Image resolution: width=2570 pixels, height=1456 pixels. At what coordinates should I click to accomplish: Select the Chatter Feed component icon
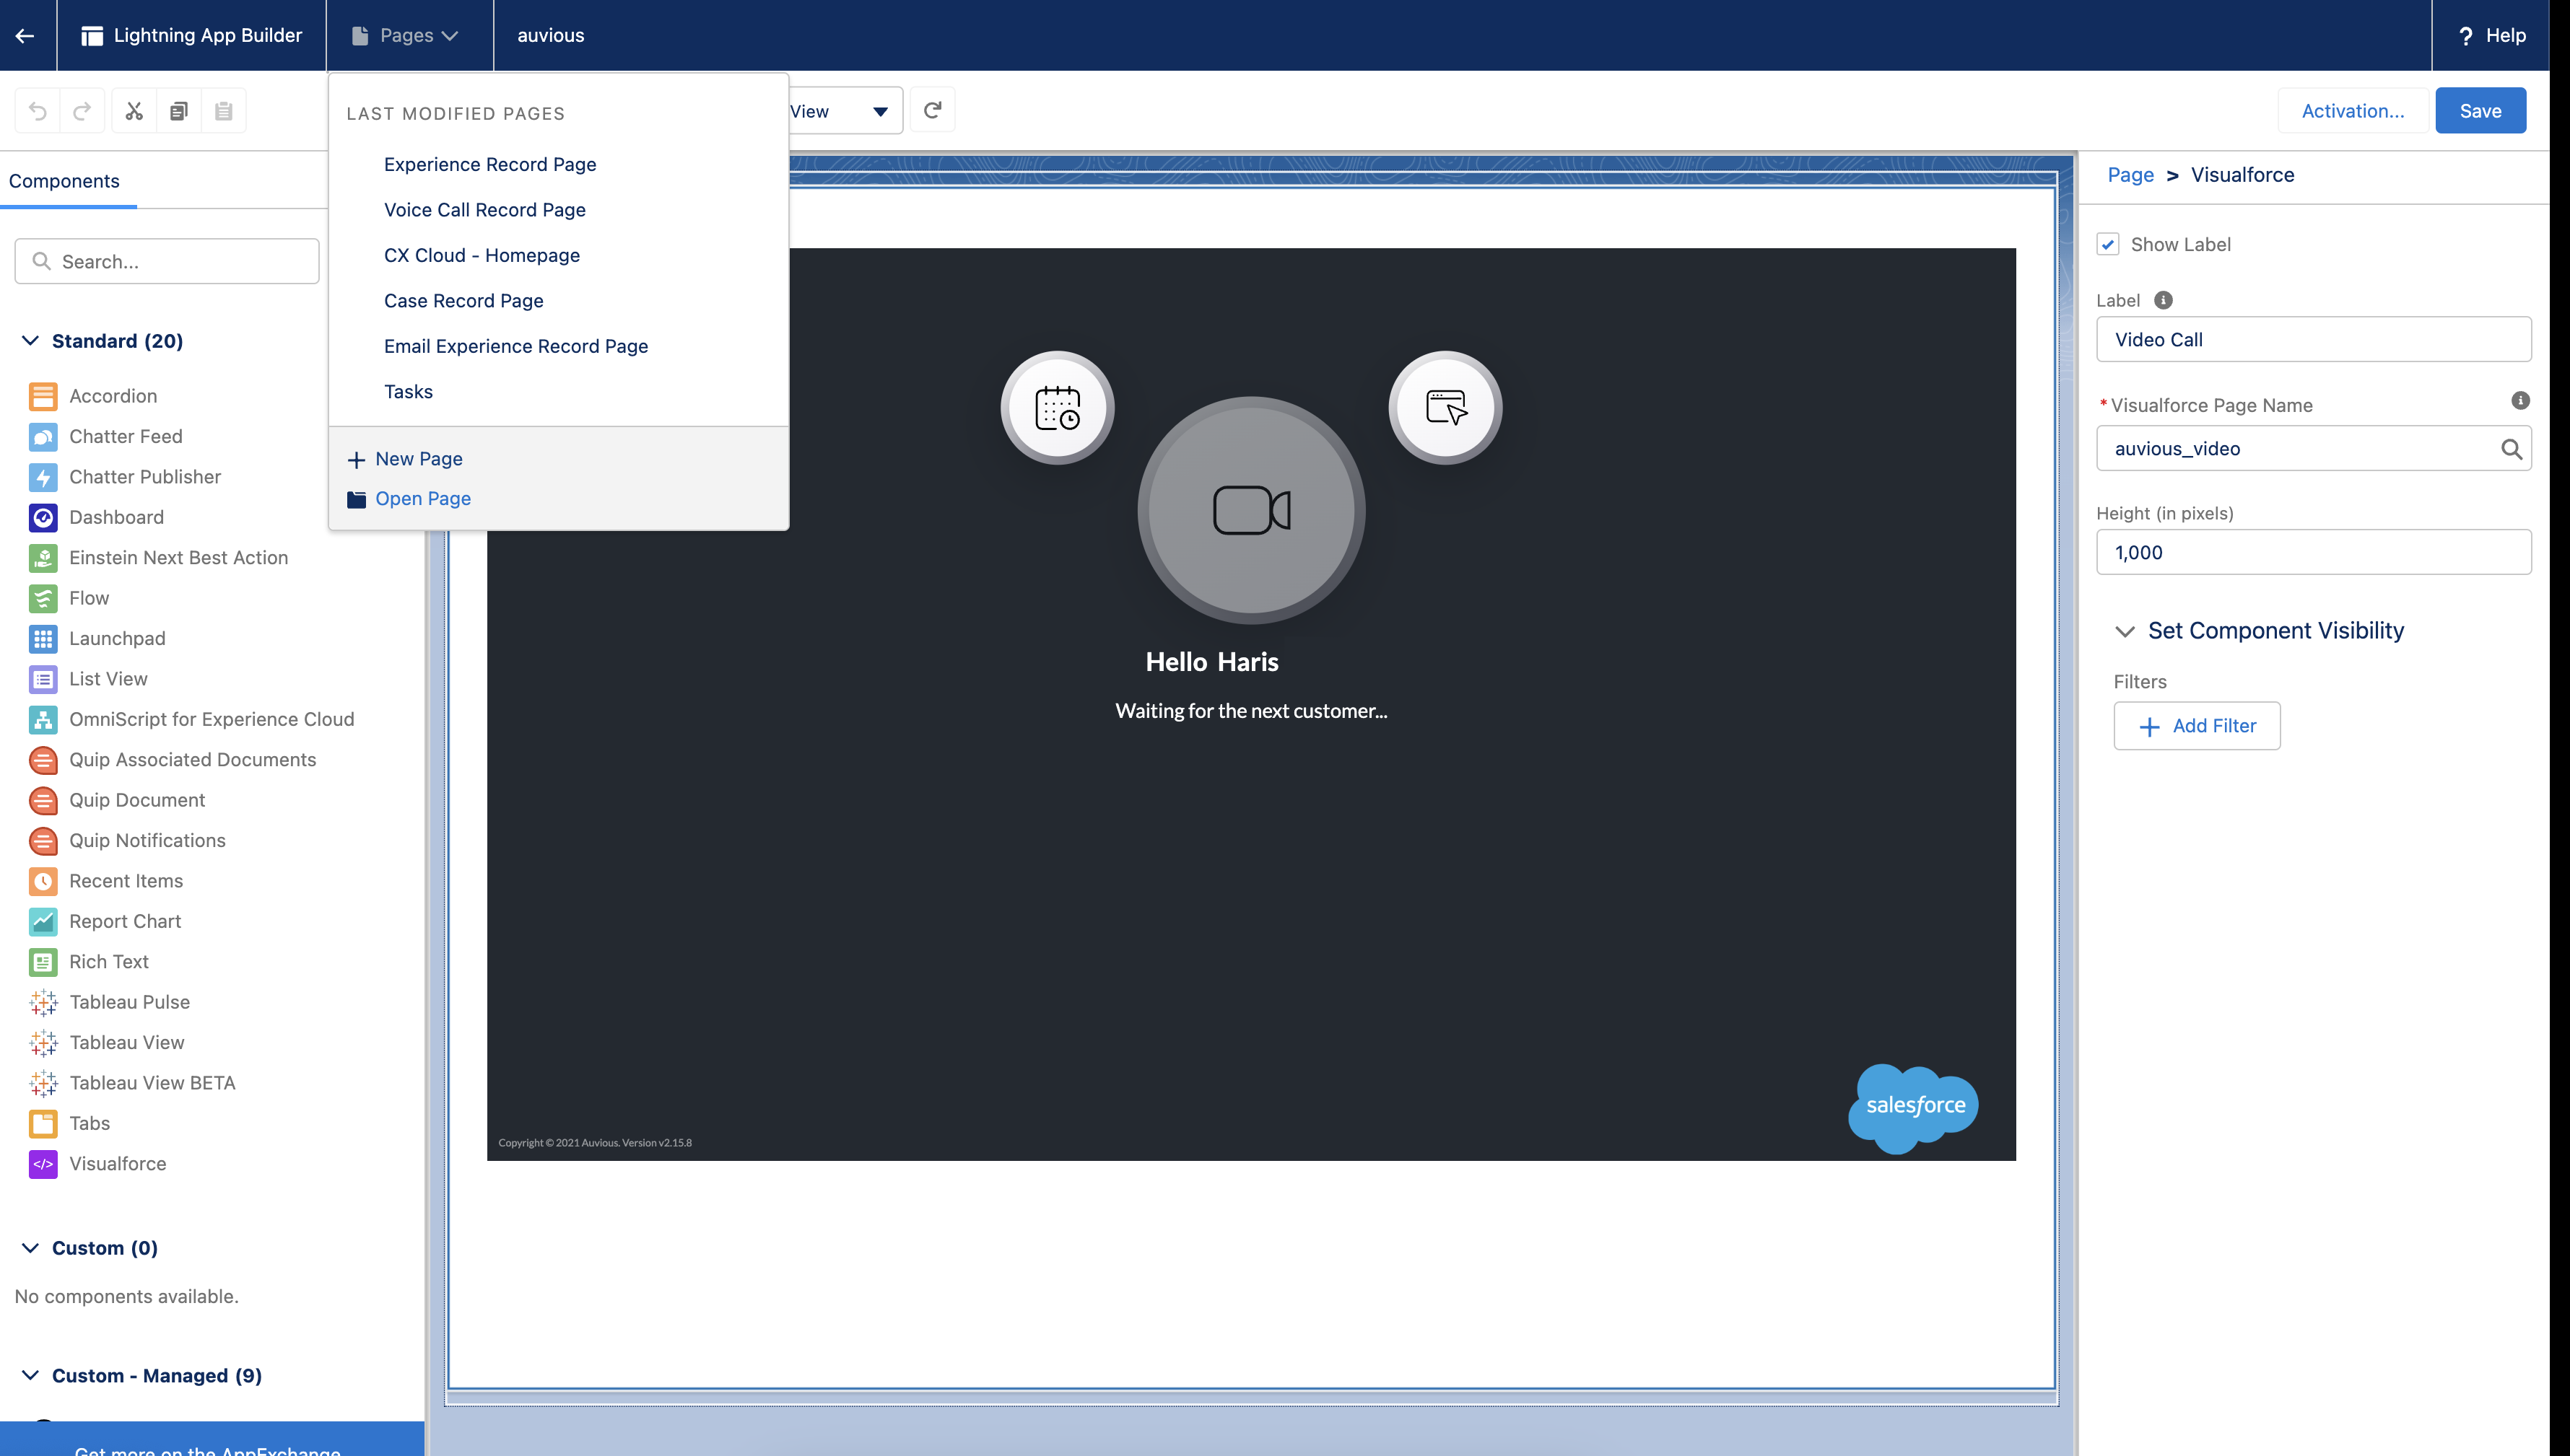[x=42, y=436]
